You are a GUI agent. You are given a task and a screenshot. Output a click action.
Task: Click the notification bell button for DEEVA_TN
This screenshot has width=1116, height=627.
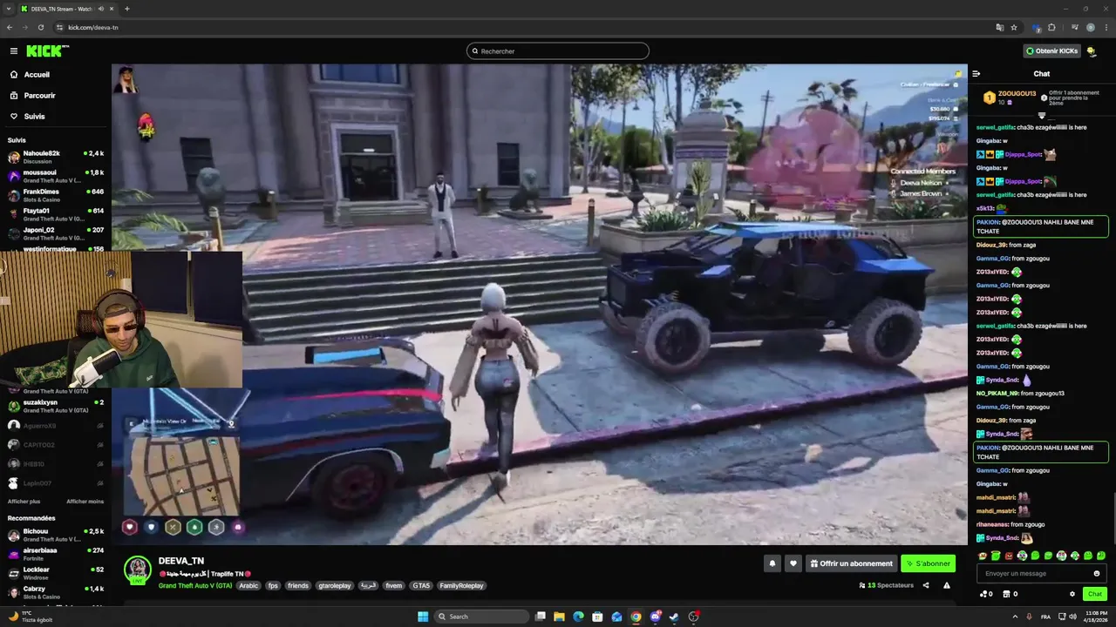(x=772, y=563)
